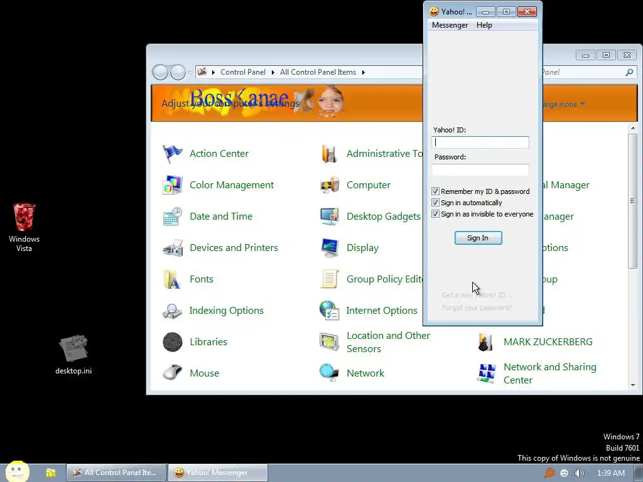Image resolution: width=643 pixels, height=482 pixels.
Task: Open Network and Sharing Center icon
Action: pyautogui.click(x=487, y=373)
